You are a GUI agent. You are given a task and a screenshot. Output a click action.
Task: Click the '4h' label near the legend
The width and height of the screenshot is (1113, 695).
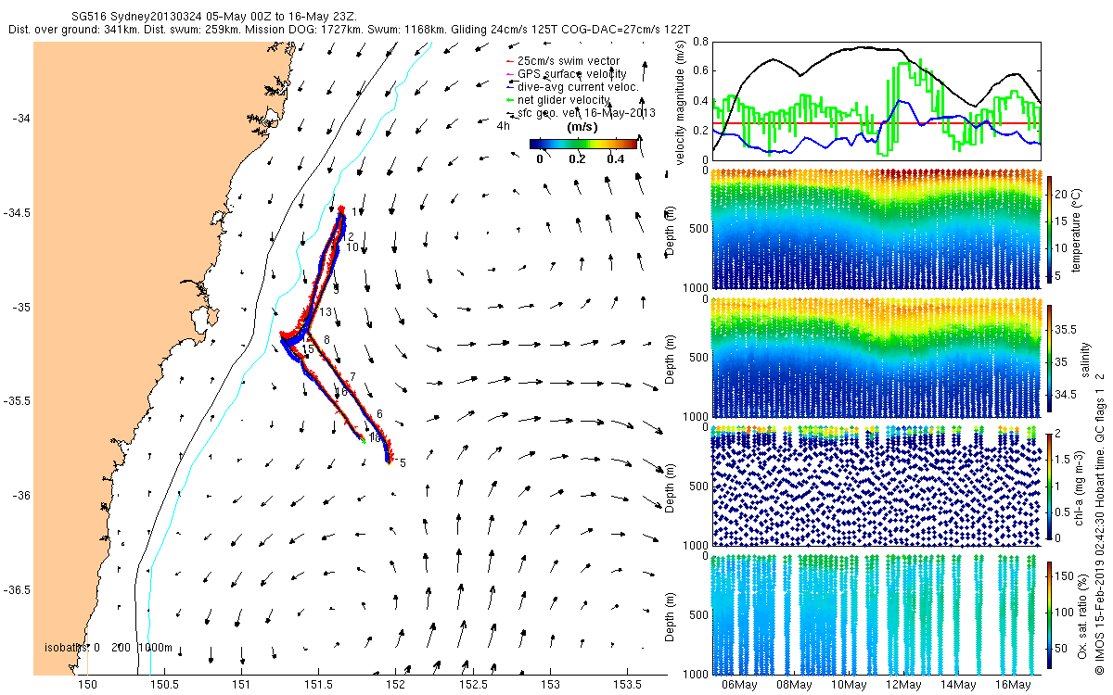point(504,124)
